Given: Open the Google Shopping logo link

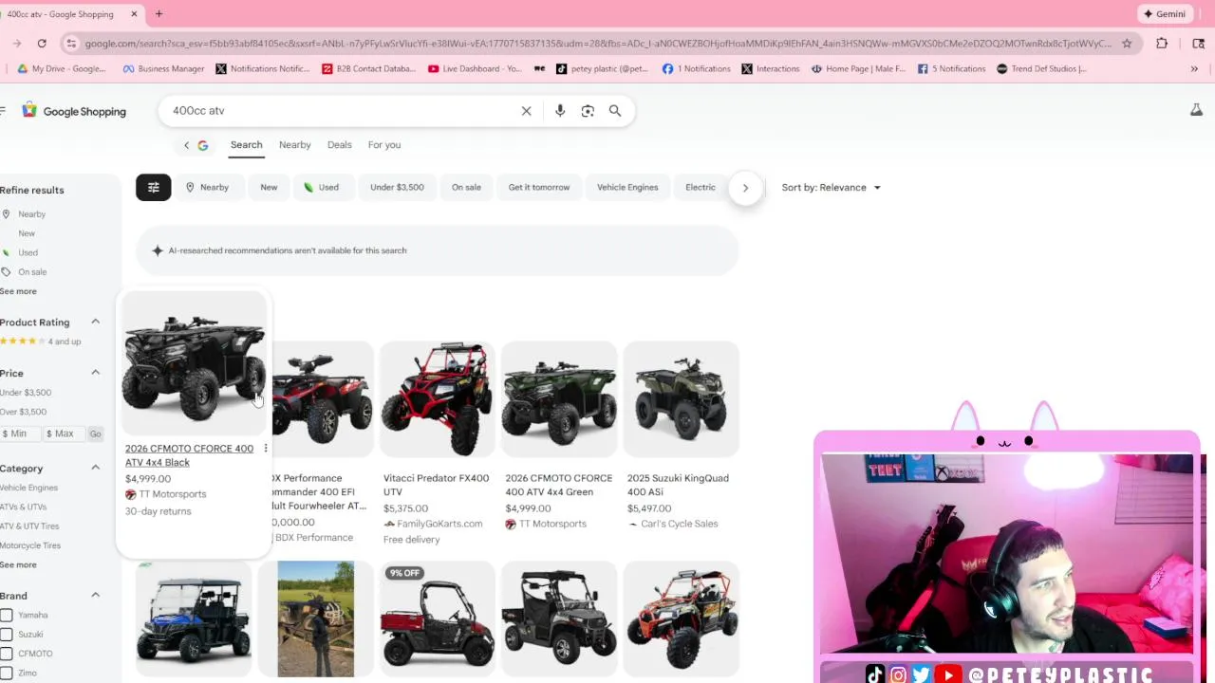Looking at the screenshot, I should point(74,111).
